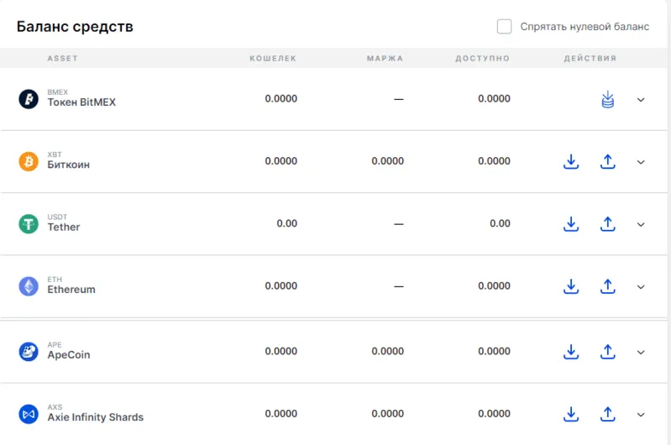The image size is (671, 445).
Task: Click Tether available balance 0.00
Action: 500,223
